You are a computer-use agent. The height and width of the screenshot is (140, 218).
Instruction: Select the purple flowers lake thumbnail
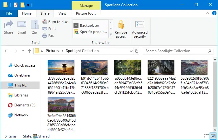(61, 105)
